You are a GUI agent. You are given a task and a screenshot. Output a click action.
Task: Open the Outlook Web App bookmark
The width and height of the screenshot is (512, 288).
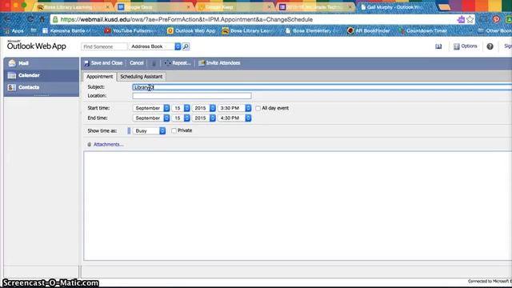(x=191, y=30)
